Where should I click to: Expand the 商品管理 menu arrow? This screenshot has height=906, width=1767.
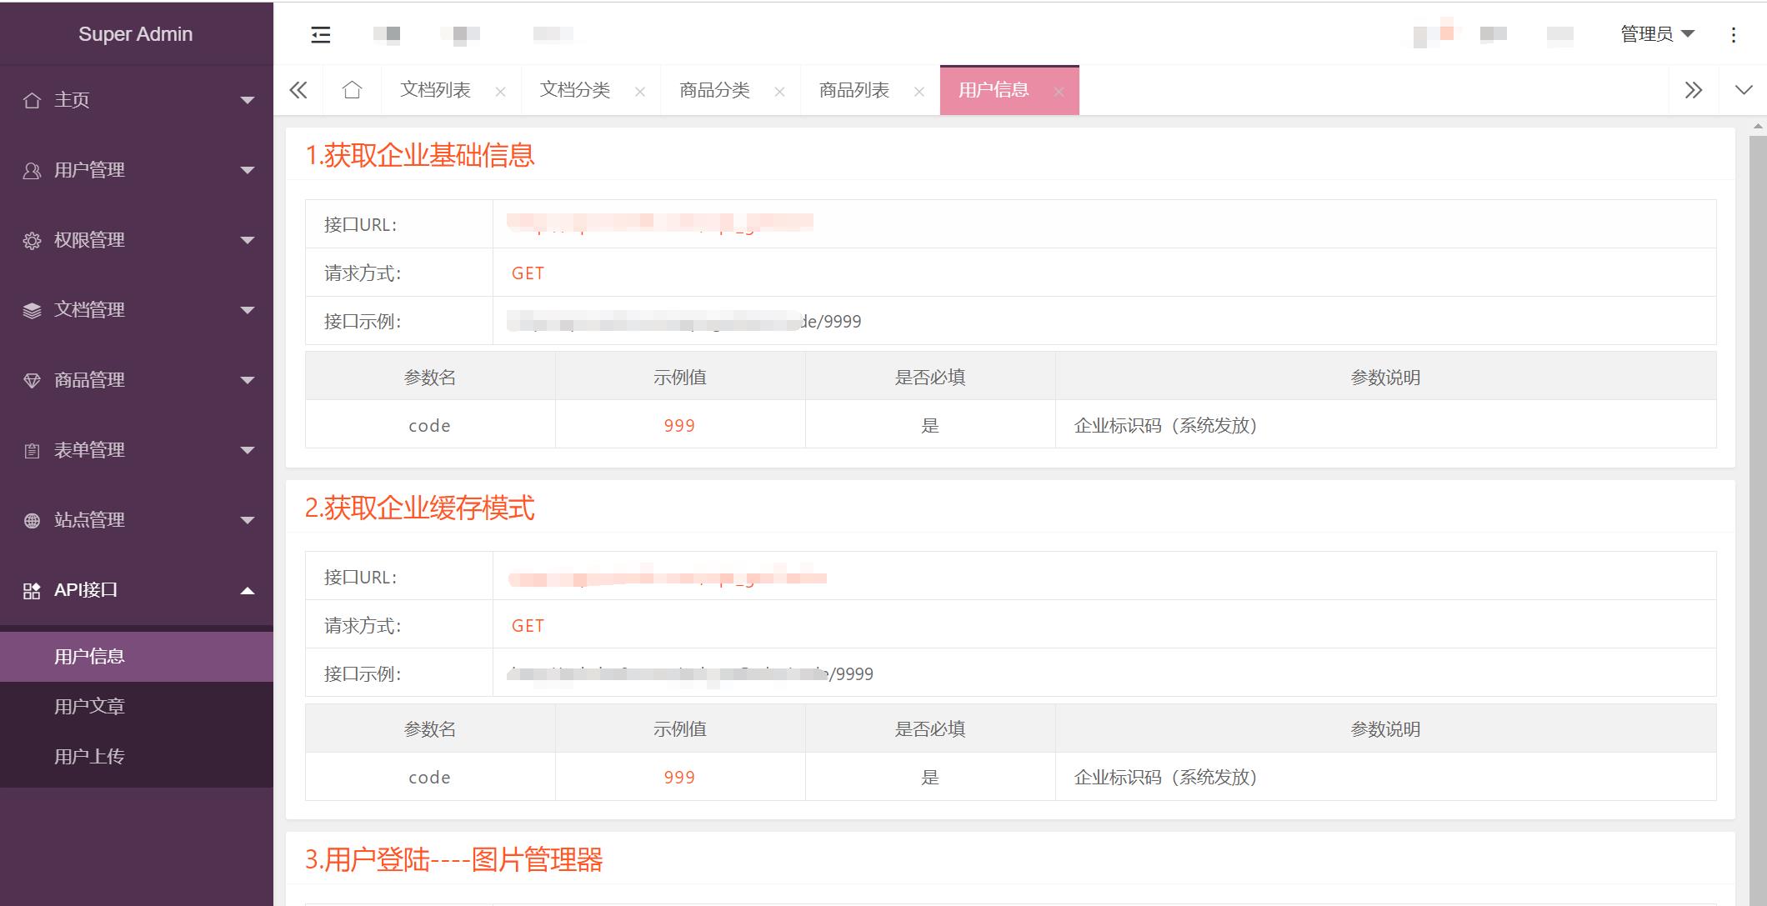pos(248,380)
